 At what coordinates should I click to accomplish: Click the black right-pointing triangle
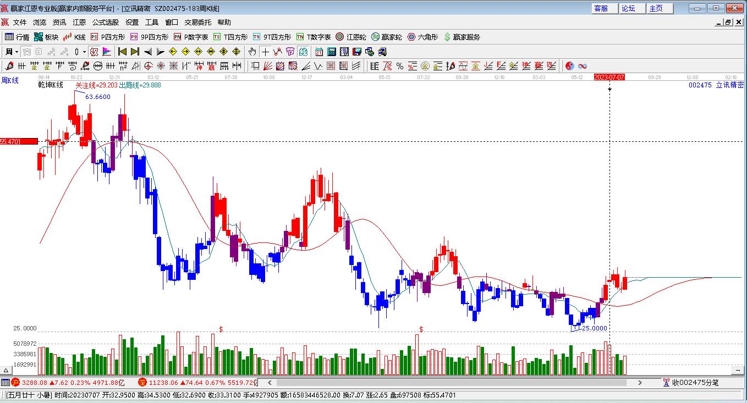(160, 52)
